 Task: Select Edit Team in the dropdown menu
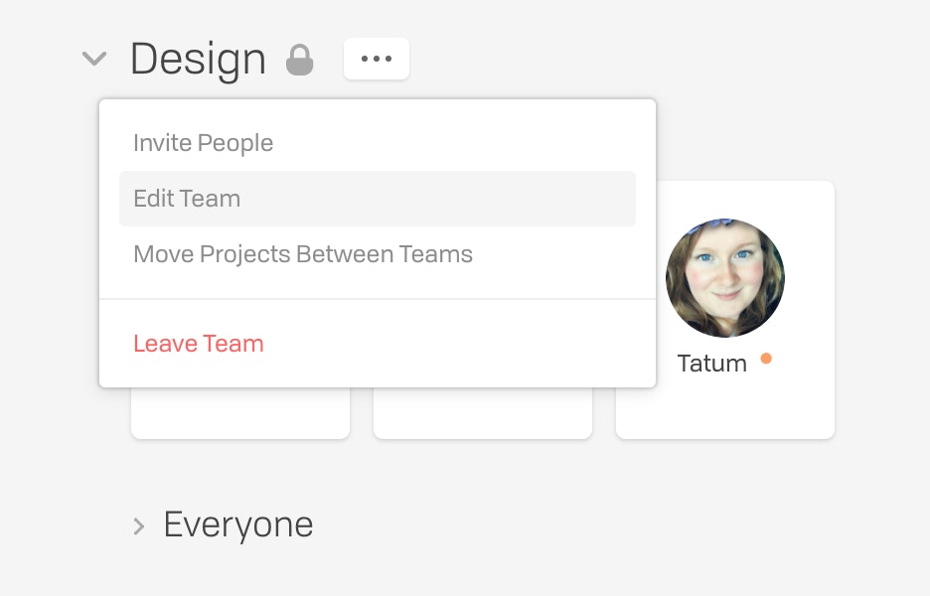[x=378, y=199]
